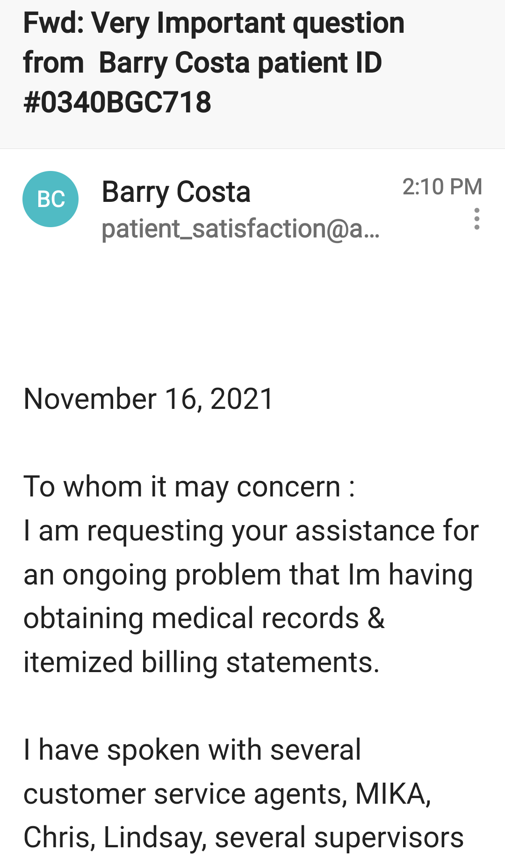
Task: Open the three-dot overflow menu for this email
Action: (476, 218)
